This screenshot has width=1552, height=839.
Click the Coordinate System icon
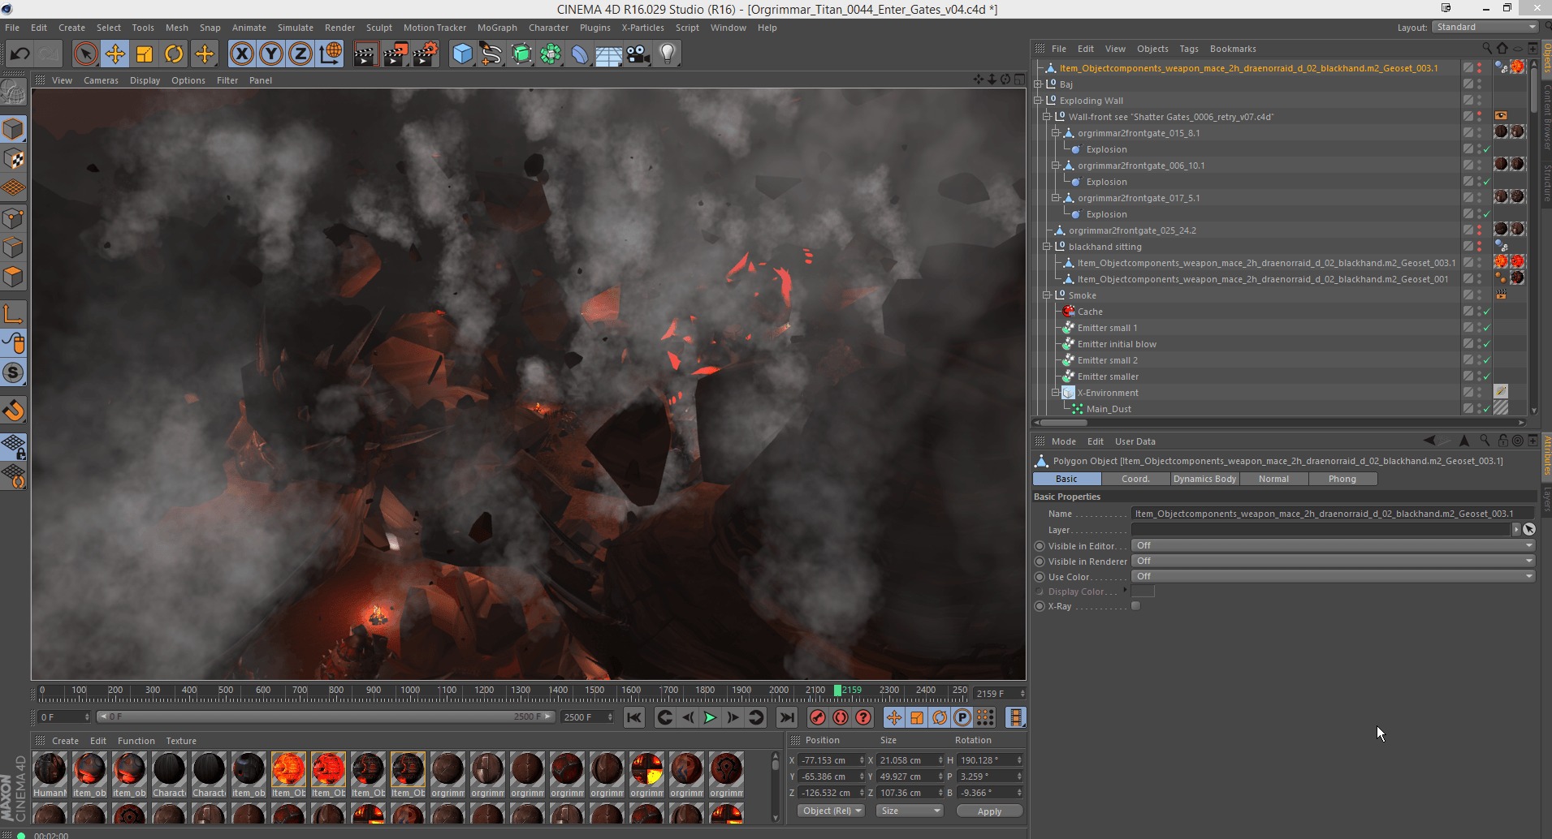(x=331, y=54)
